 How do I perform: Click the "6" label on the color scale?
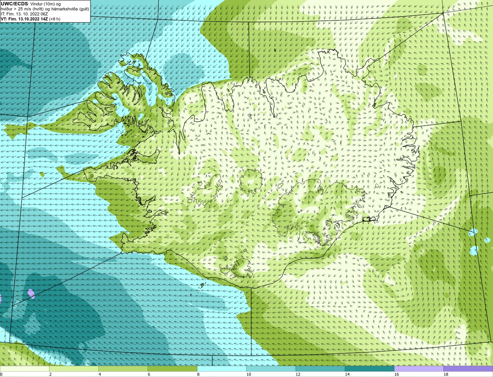pos(149,374)
